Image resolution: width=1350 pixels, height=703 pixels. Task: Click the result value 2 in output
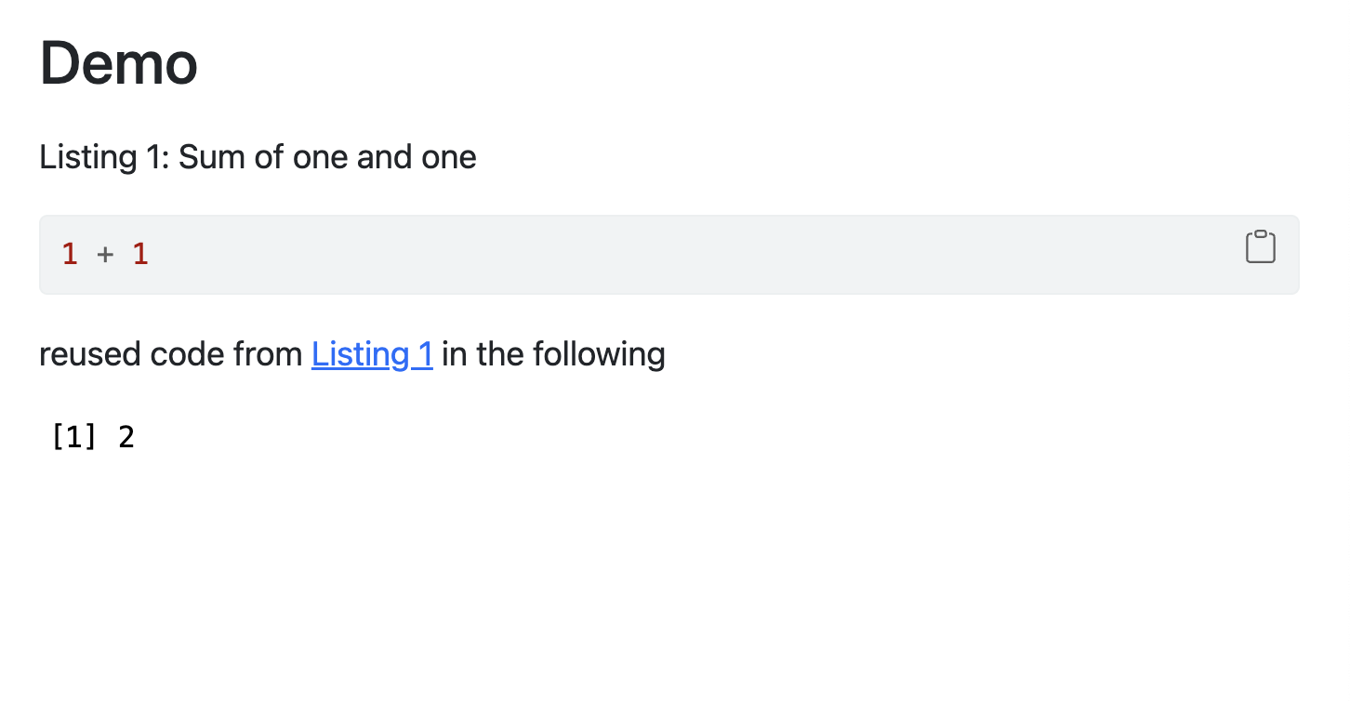coord(126,437)
